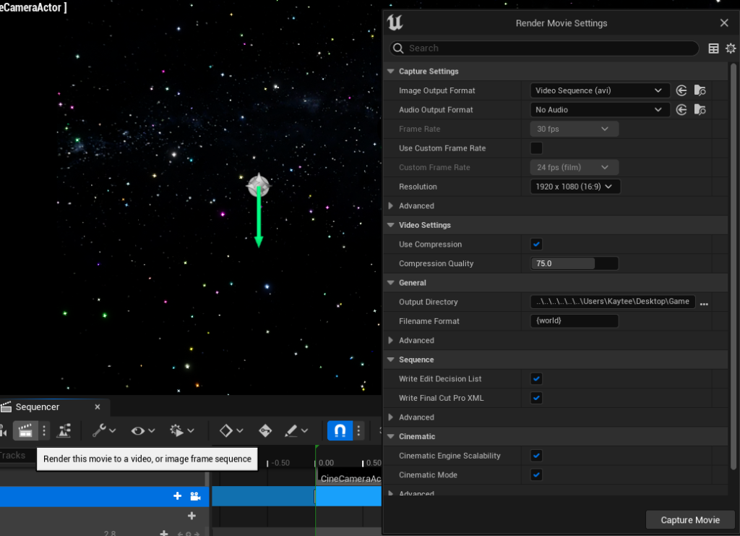Click the use-selected arrow icon for Image Output Format
Screen dimensions: 740x536
681,90
